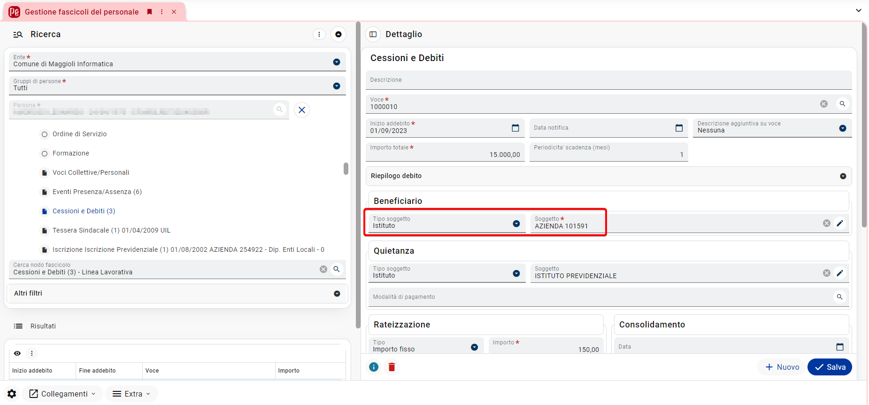Expand the Riepilogo debito section
Viewport: 869px width, 405px height.
(x=609, y=176)
